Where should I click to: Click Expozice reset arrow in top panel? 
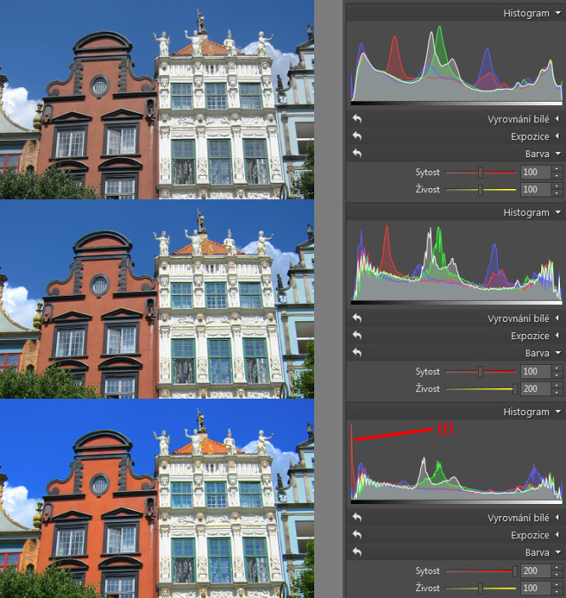(357, 136)
